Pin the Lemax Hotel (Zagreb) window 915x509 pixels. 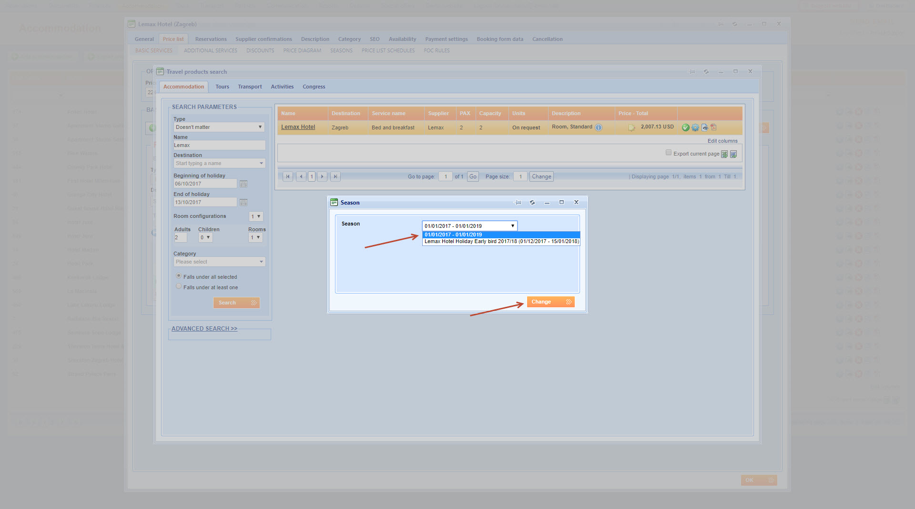[x=721, y=24]
